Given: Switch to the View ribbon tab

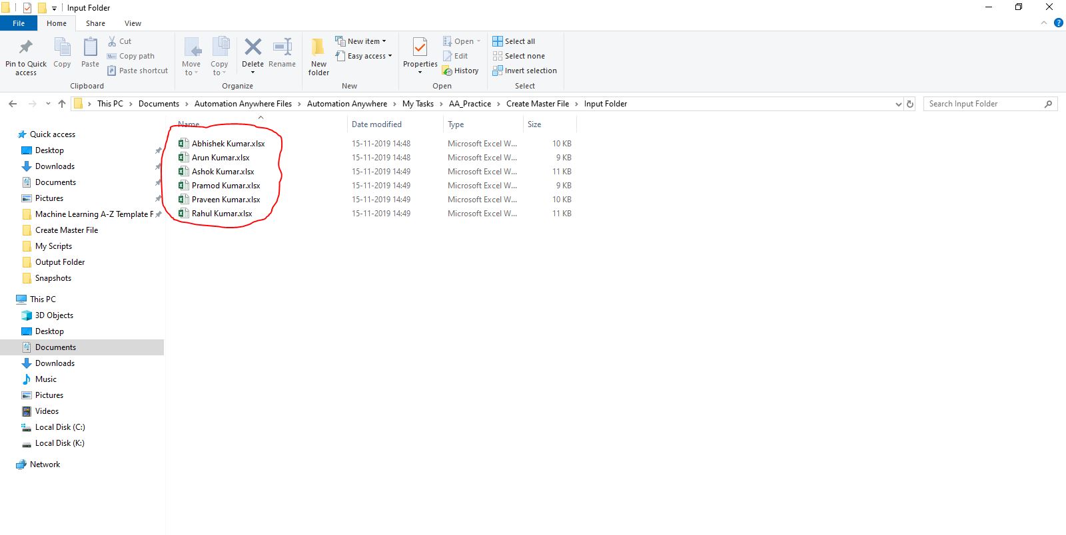Looking at the screenshot, I should click(133, 23).
